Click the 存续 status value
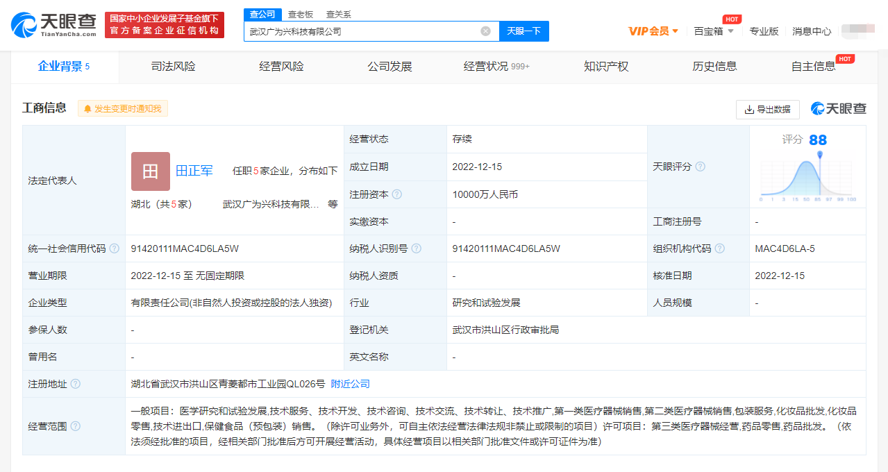888x472 pixels. pyautogui.click(x=462, y=140)
